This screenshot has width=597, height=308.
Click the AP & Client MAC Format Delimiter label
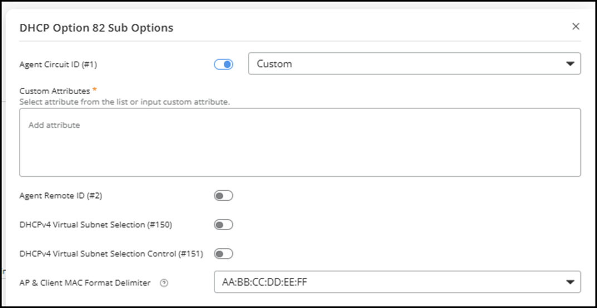(85, 282)
